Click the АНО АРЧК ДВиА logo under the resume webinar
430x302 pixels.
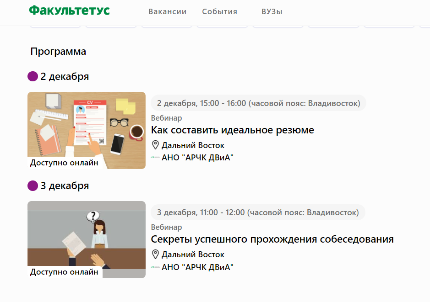[156, 158]
